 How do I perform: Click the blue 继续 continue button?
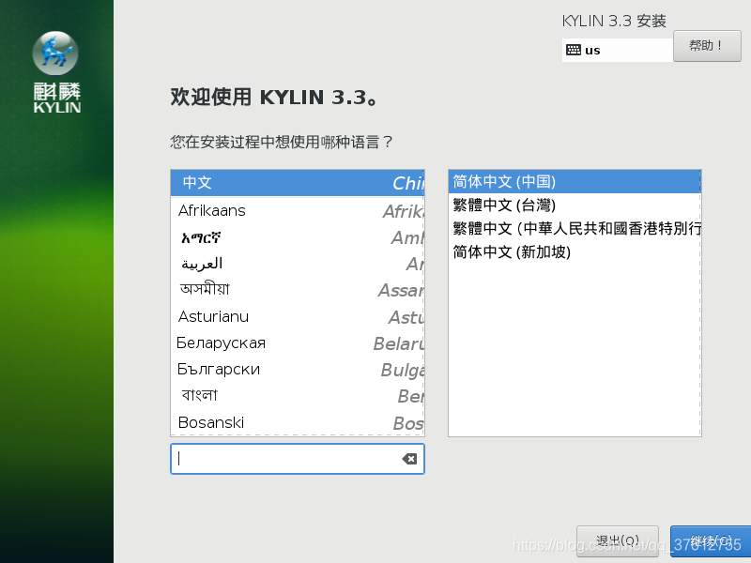711,541
